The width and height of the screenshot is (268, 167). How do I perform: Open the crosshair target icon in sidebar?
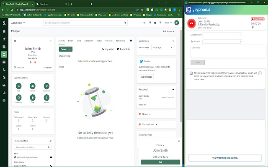coord(4,101)
